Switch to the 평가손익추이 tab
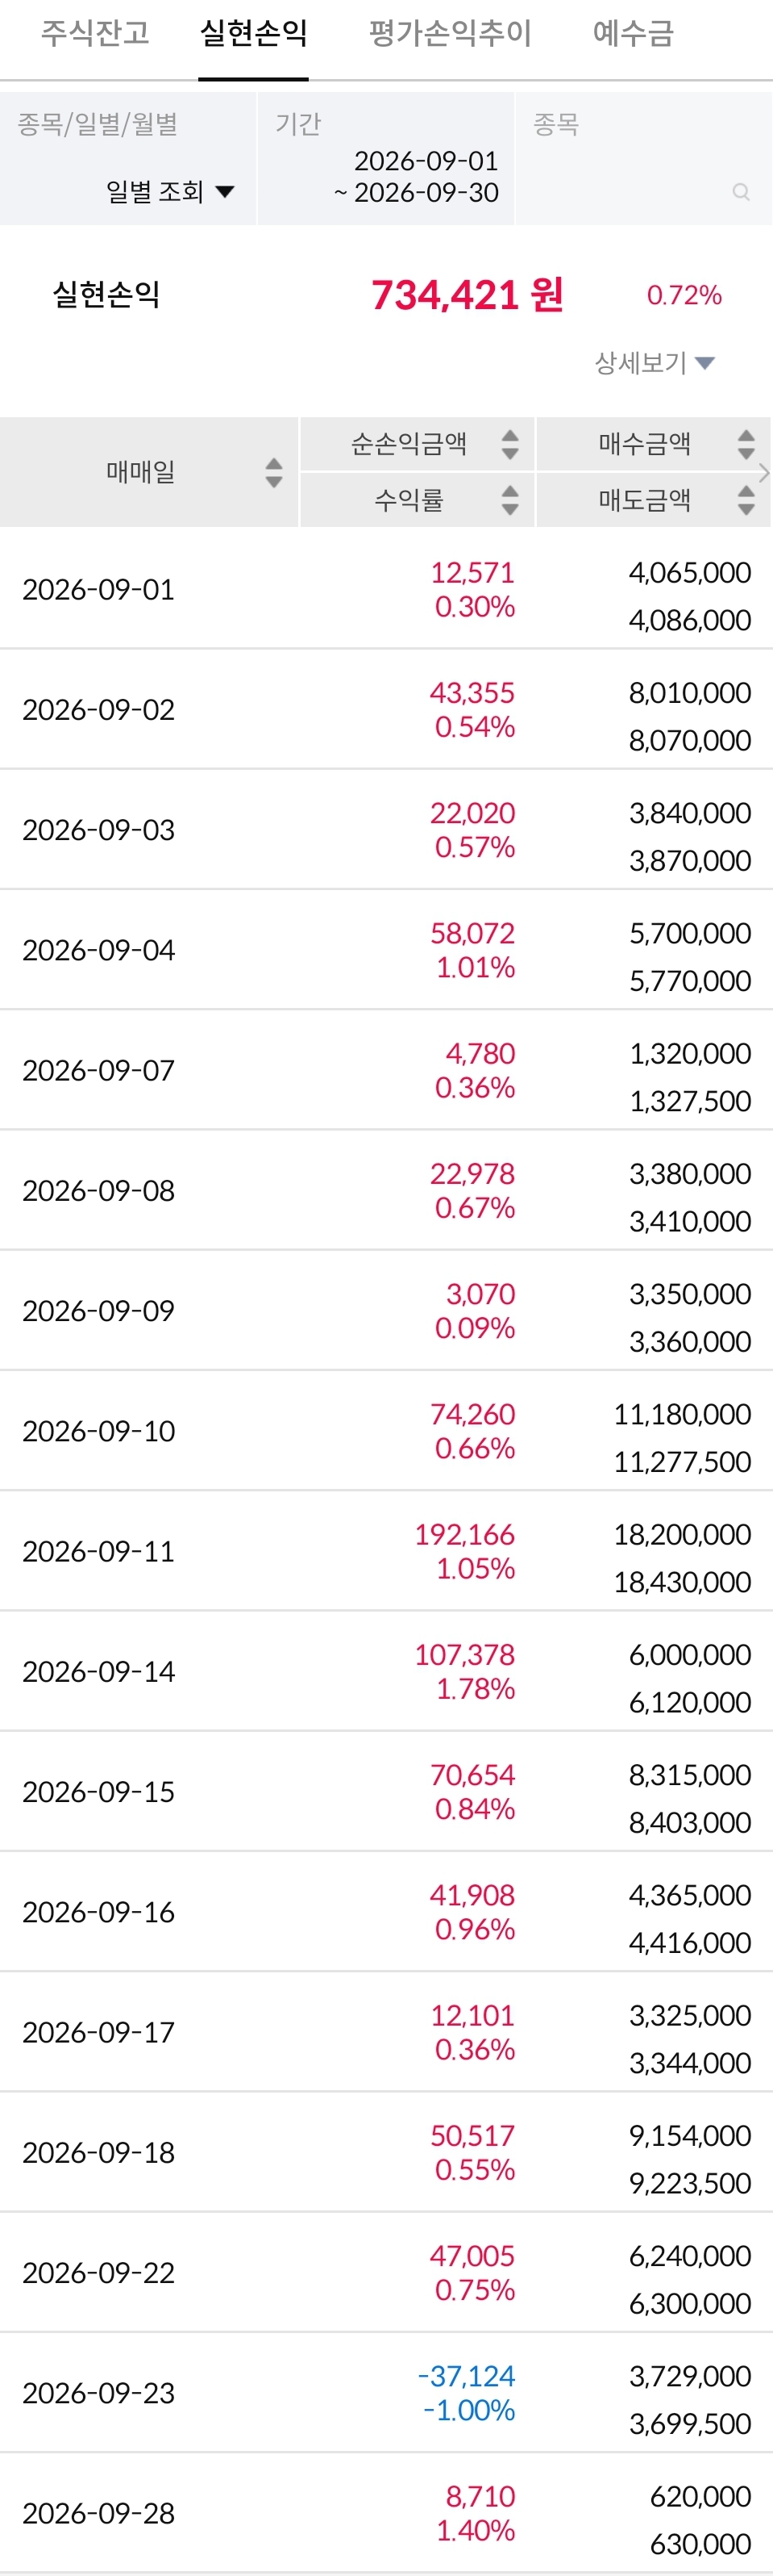The image size is (773, 2576). tap(450, 33)
